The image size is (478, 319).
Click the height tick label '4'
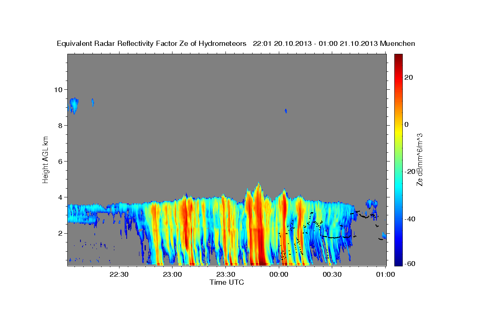tap(61, 197)
